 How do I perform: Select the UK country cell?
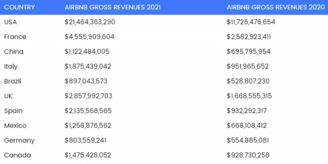tap(9, 96)
